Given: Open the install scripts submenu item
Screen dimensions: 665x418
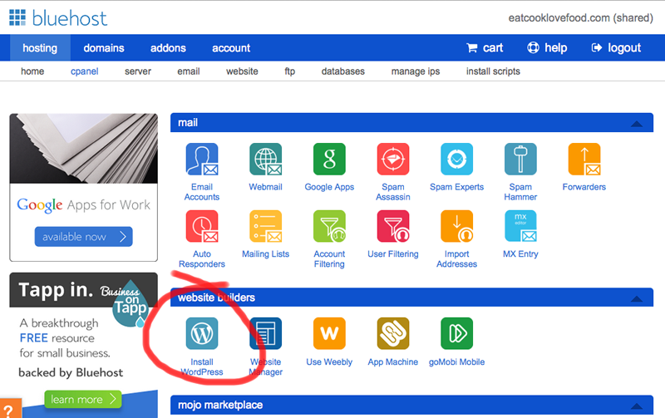Looking at the screenshot, I should 493,71.
